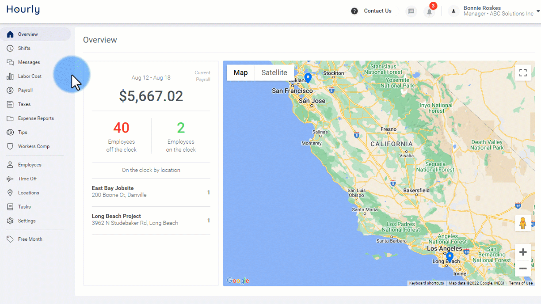Click the Employees person icon
The image size is (541, 304).
tap(10, 165)
